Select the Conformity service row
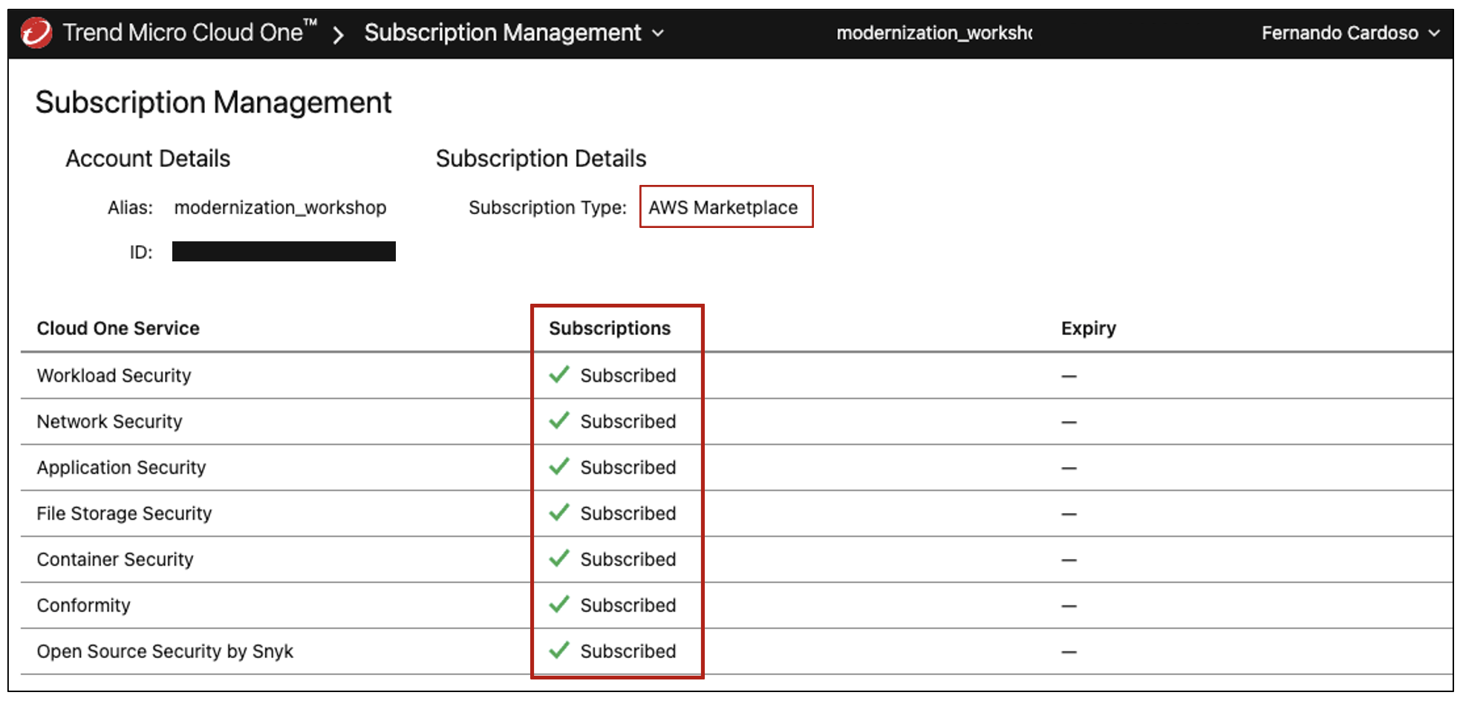This screenshot has height=701, width=1463. coord(737,606)
